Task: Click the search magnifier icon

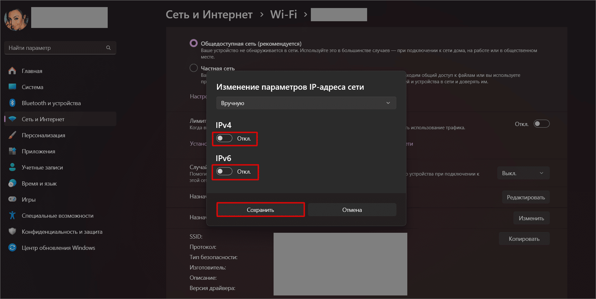Action: coord(108,48)
